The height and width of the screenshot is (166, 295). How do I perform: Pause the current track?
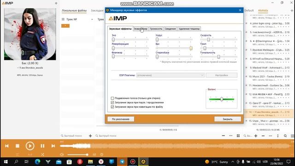(x=42, y=146)
